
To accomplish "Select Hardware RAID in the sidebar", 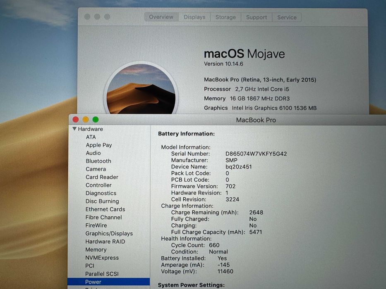I will pos(105,242).
